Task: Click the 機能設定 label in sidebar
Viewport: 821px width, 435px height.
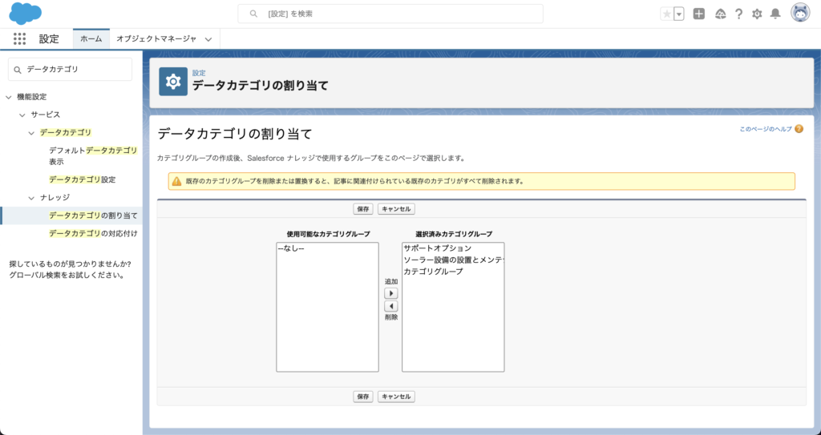Action: click(x=32, y=97)
